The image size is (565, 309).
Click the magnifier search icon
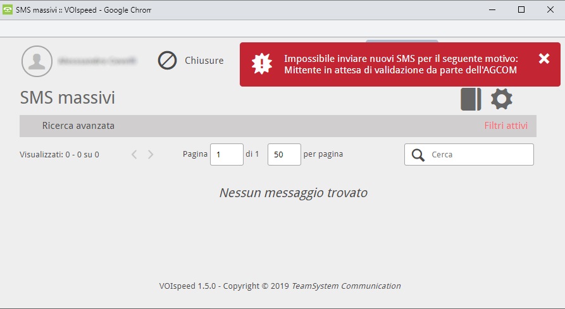(x=418, y=155)
